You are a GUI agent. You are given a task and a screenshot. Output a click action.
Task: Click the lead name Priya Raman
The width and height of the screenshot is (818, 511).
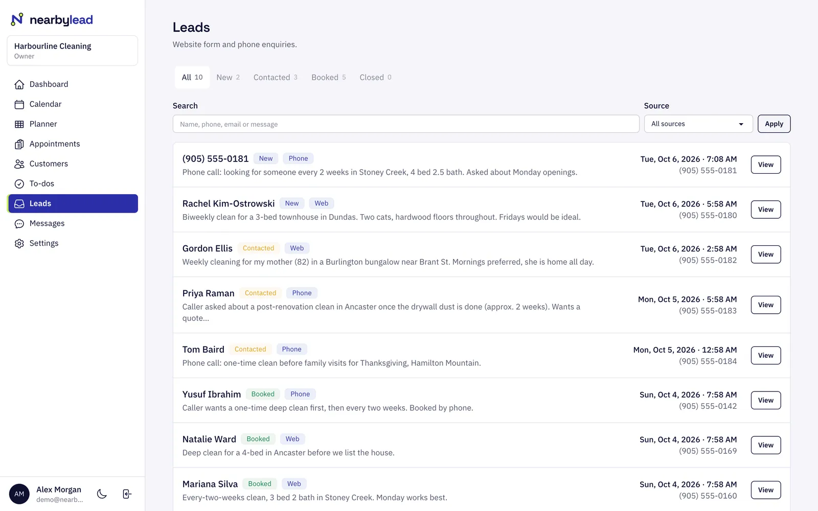click(x=209, y=293)
